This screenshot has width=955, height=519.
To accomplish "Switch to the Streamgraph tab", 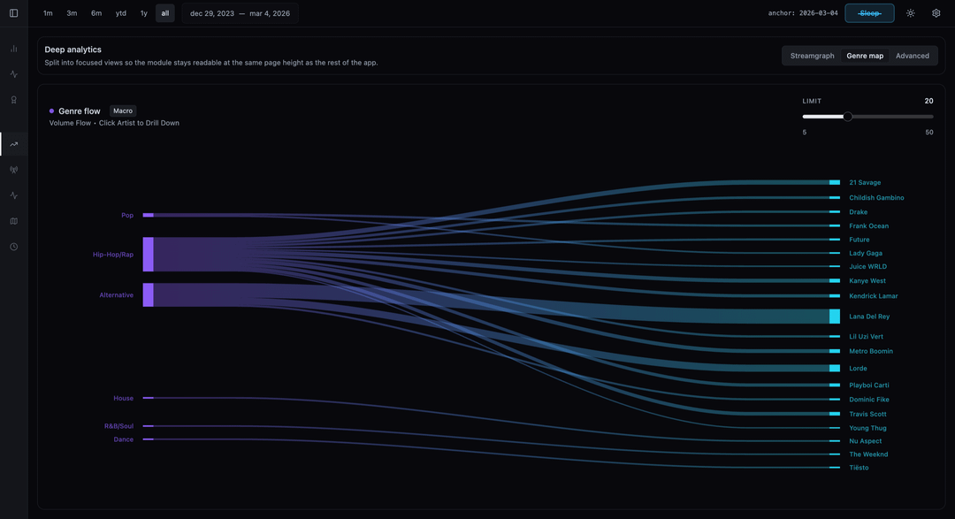I will (x=812, y=56).
